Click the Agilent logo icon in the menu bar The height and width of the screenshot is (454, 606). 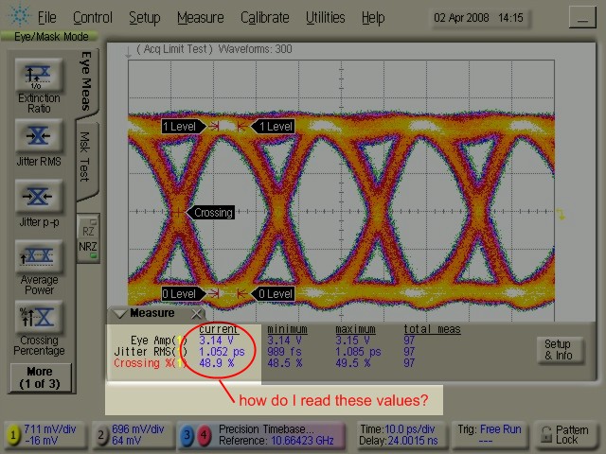tap(18, 17)
